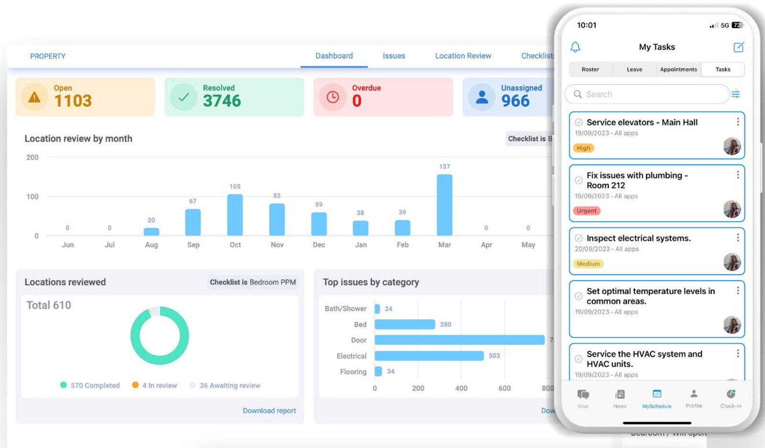Click the 4 In review legend dot
The image size is (765, 448).
pos(135,385)
